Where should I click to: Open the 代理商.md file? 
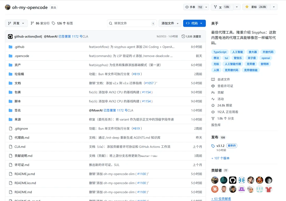(22, 138)
